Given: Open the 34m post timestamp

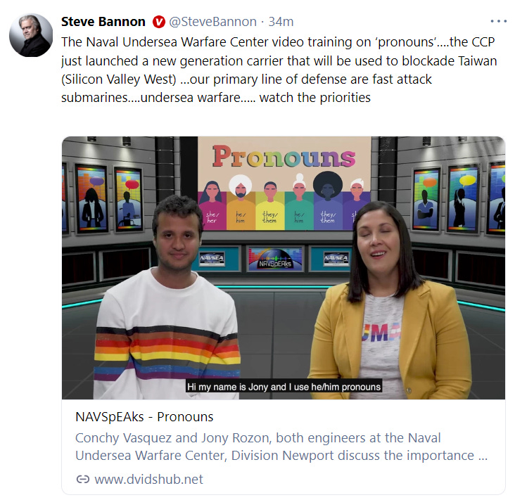Looking at the screenshot, I should [281, 22].
